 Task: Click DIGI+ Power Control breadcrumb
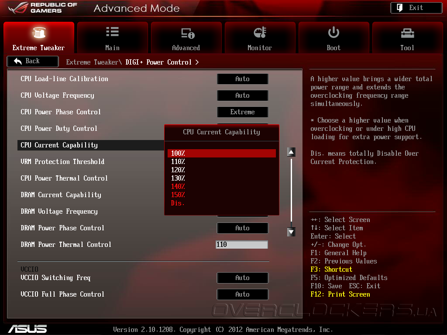(158, 62)
